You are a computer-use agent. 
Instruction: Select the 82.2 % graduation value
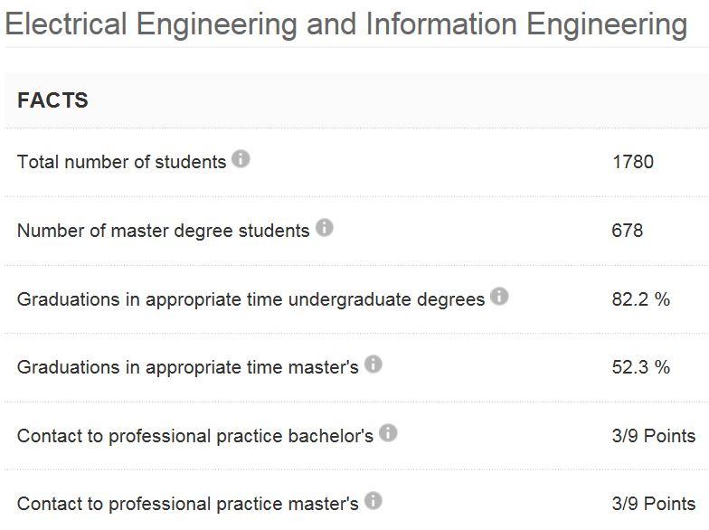pyautogui.click(x=640, y=299)
